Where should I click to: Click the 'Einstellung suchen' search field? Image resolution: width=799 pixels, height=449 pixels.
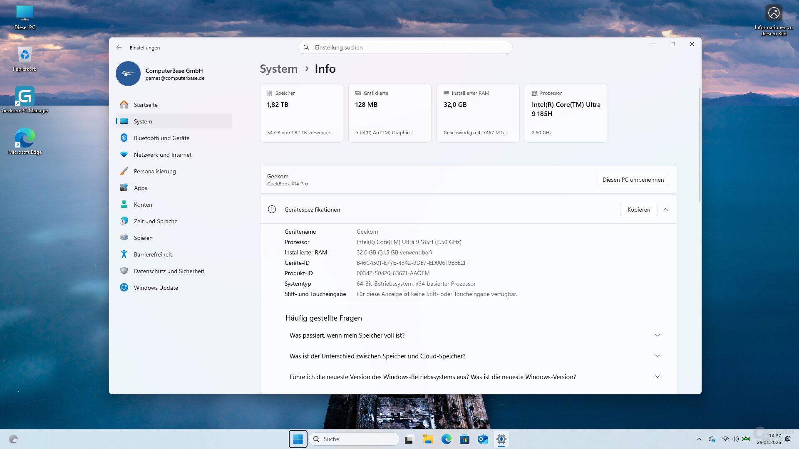pos(405,47)
